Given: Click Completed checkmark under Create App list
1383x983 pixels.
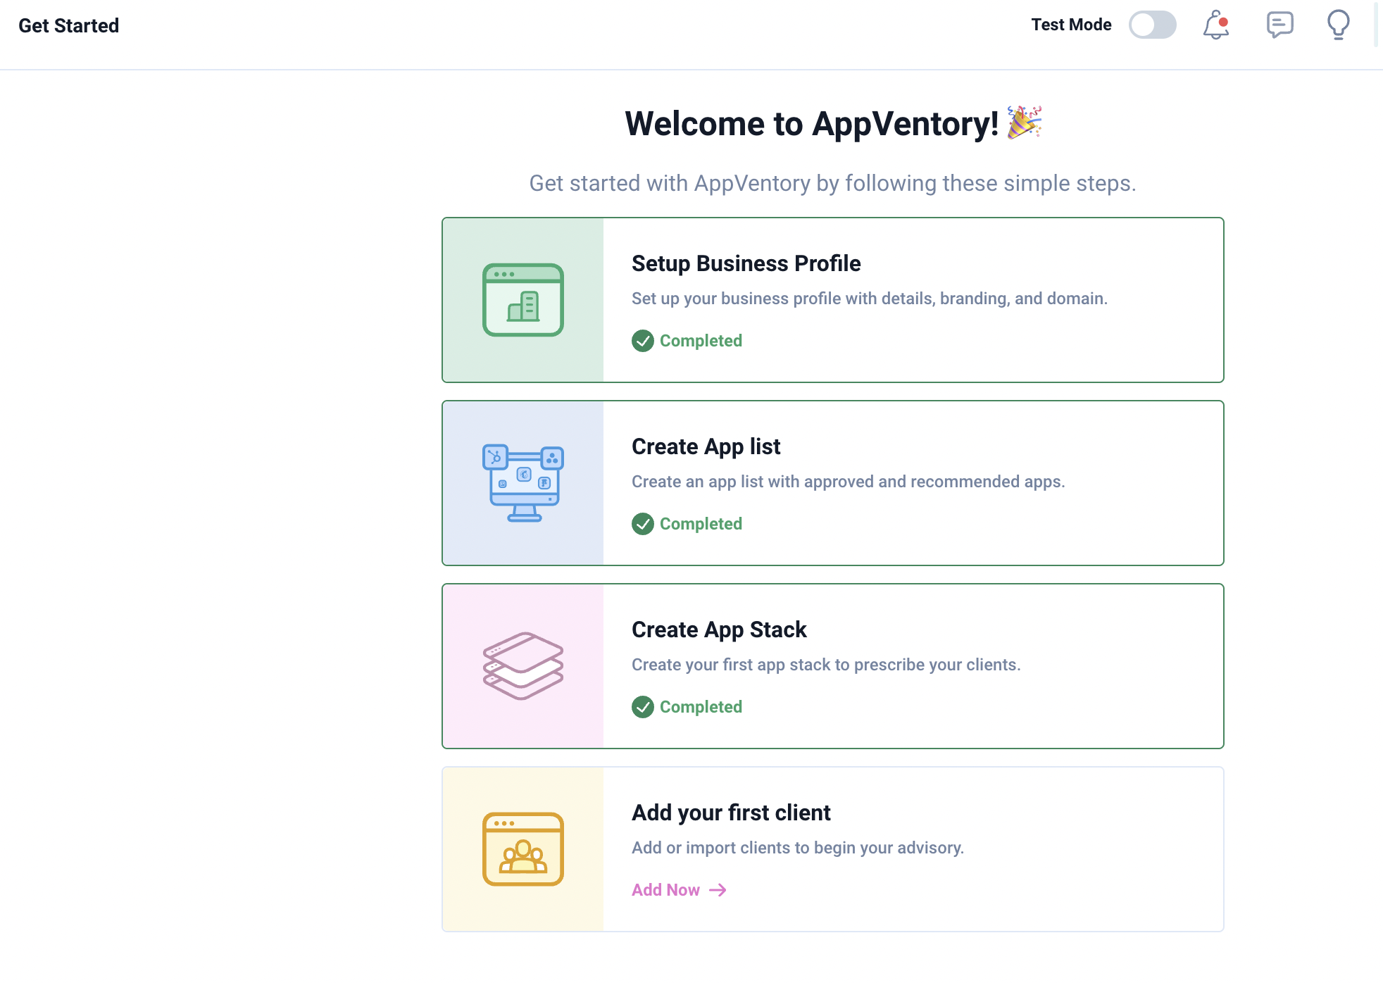Looking at the screenshot, I should [x=642, y=524].
